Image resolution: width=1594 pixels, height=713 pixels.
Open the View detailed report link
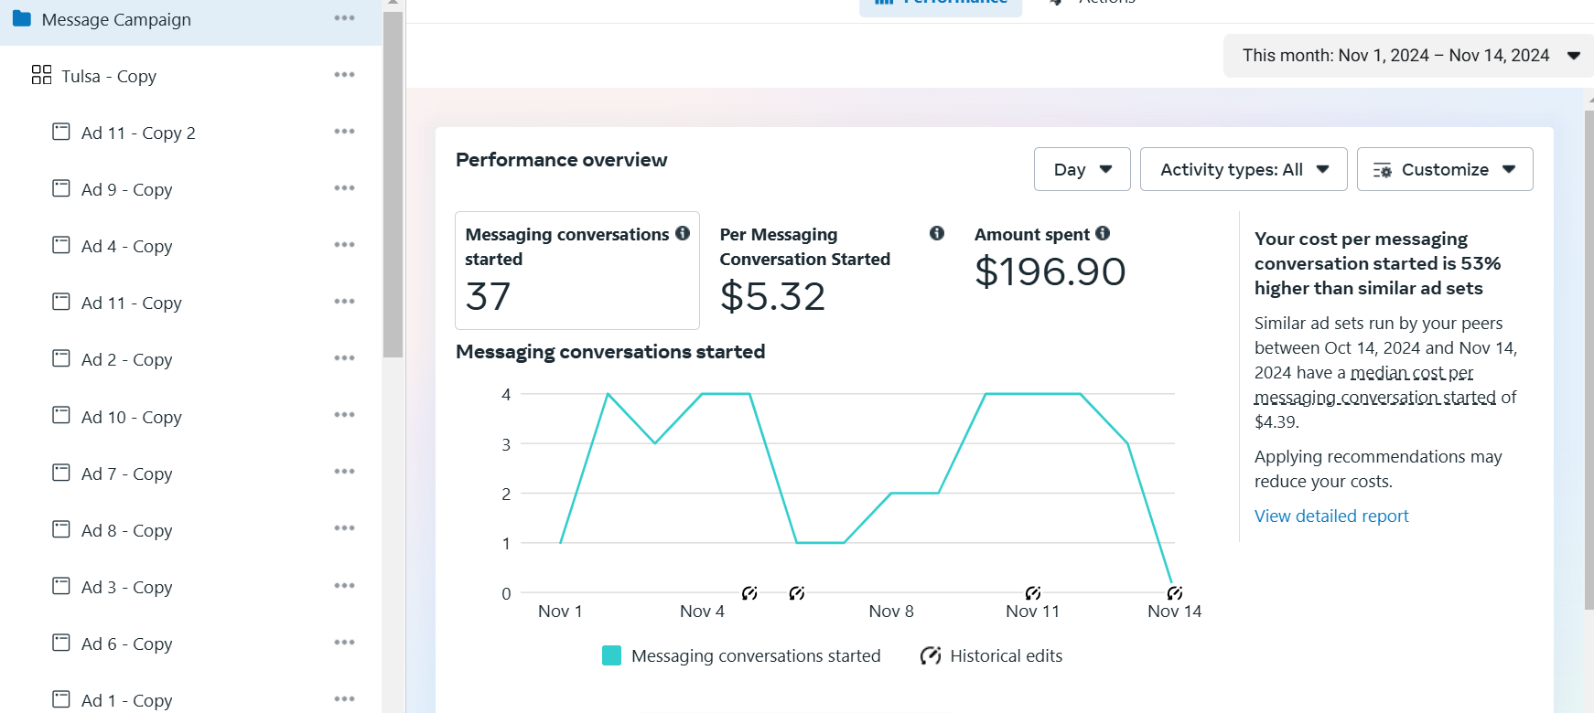point(1330,516)
